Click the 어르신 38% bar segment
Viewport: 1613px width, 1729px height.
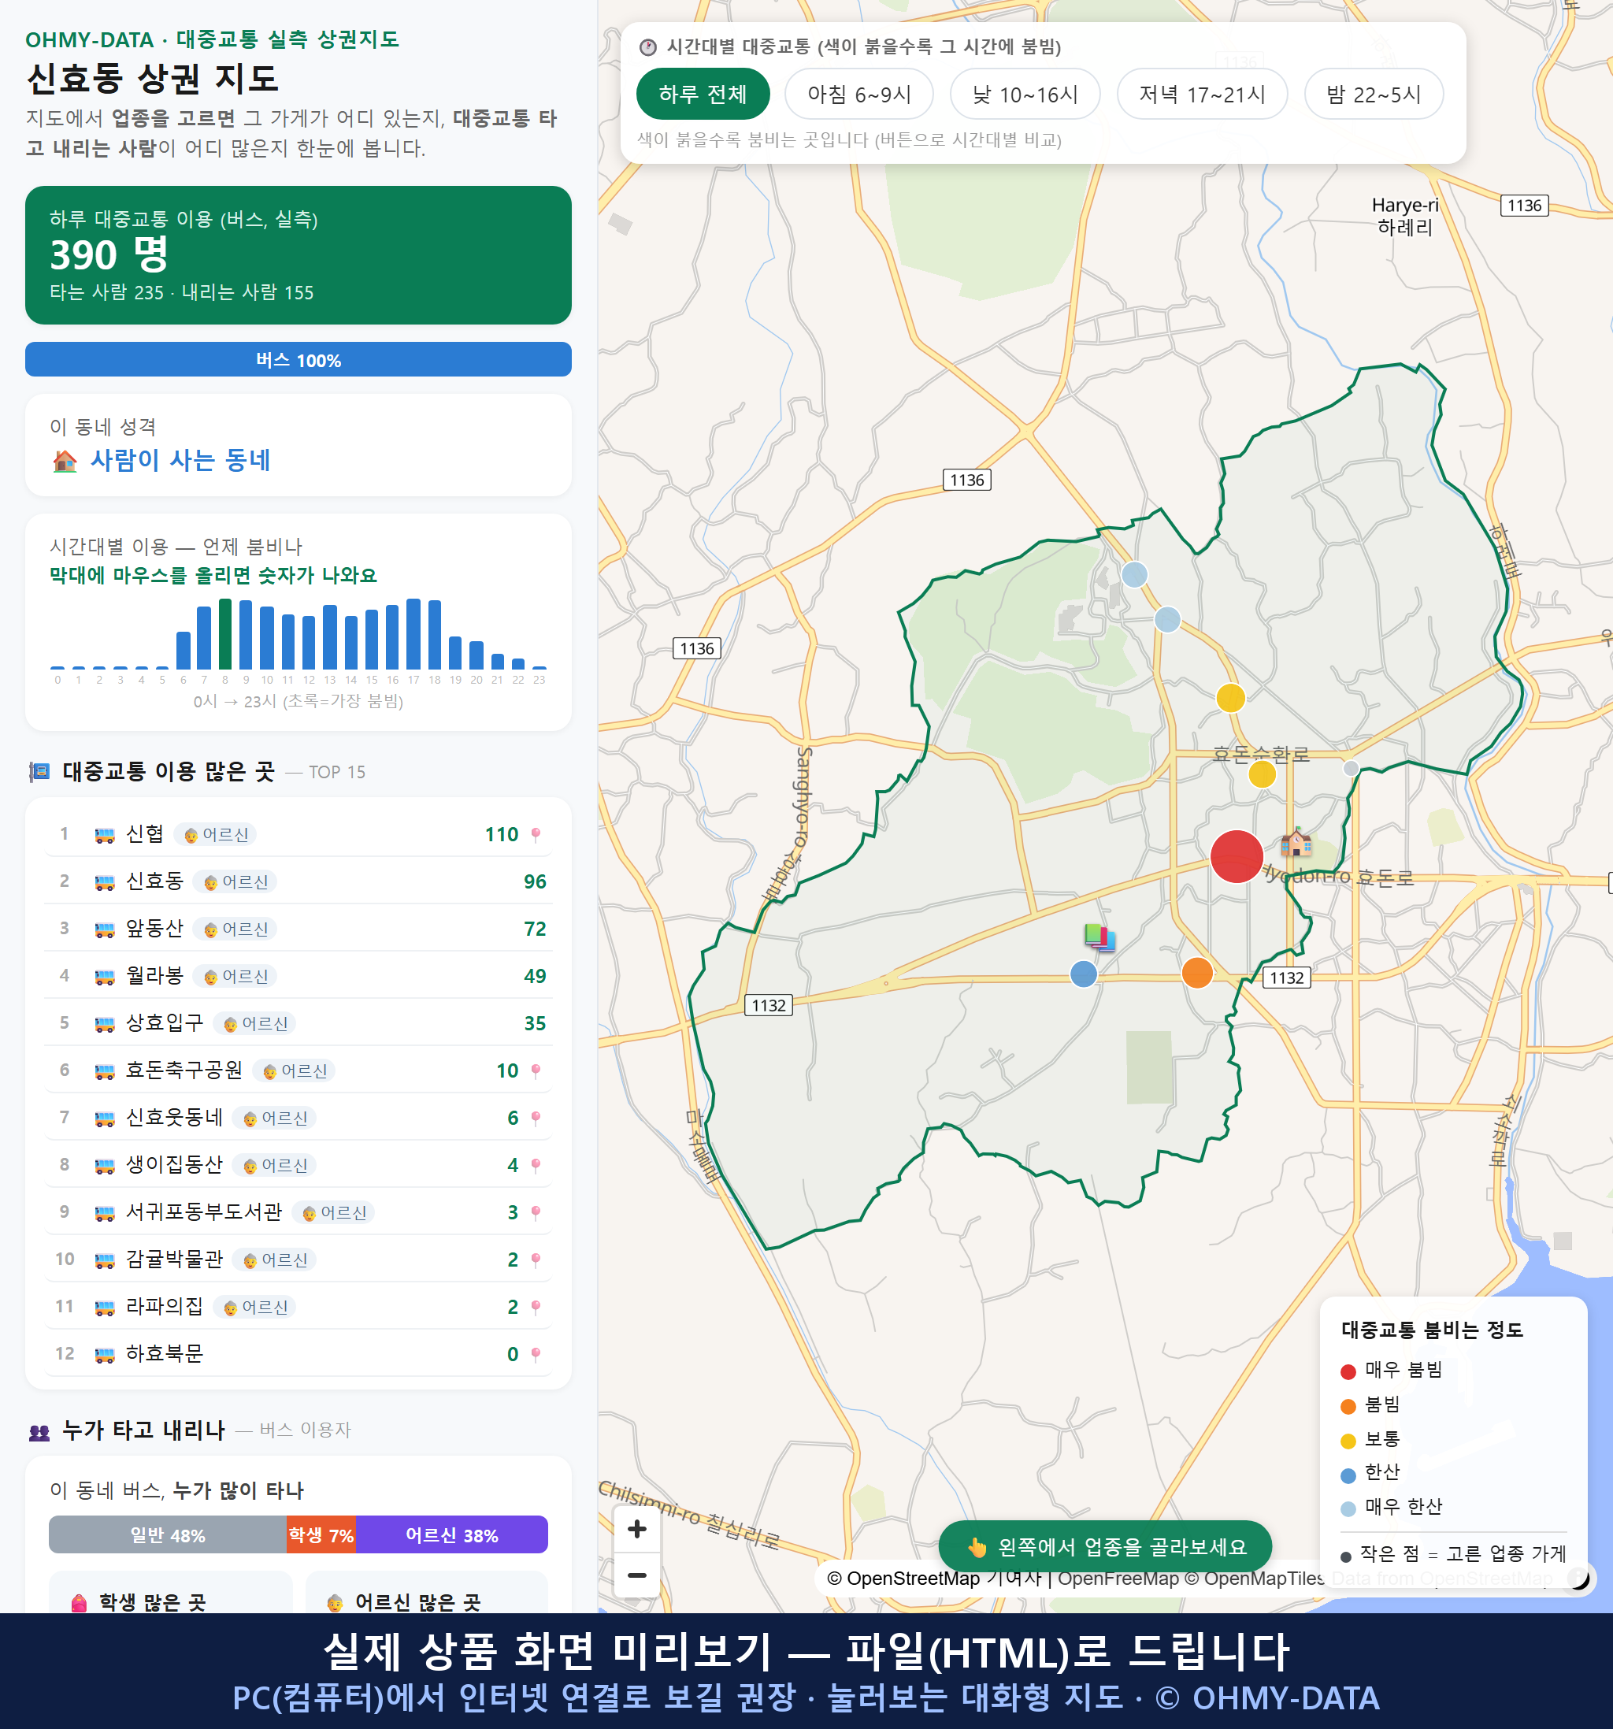[x=452, y=1535]
